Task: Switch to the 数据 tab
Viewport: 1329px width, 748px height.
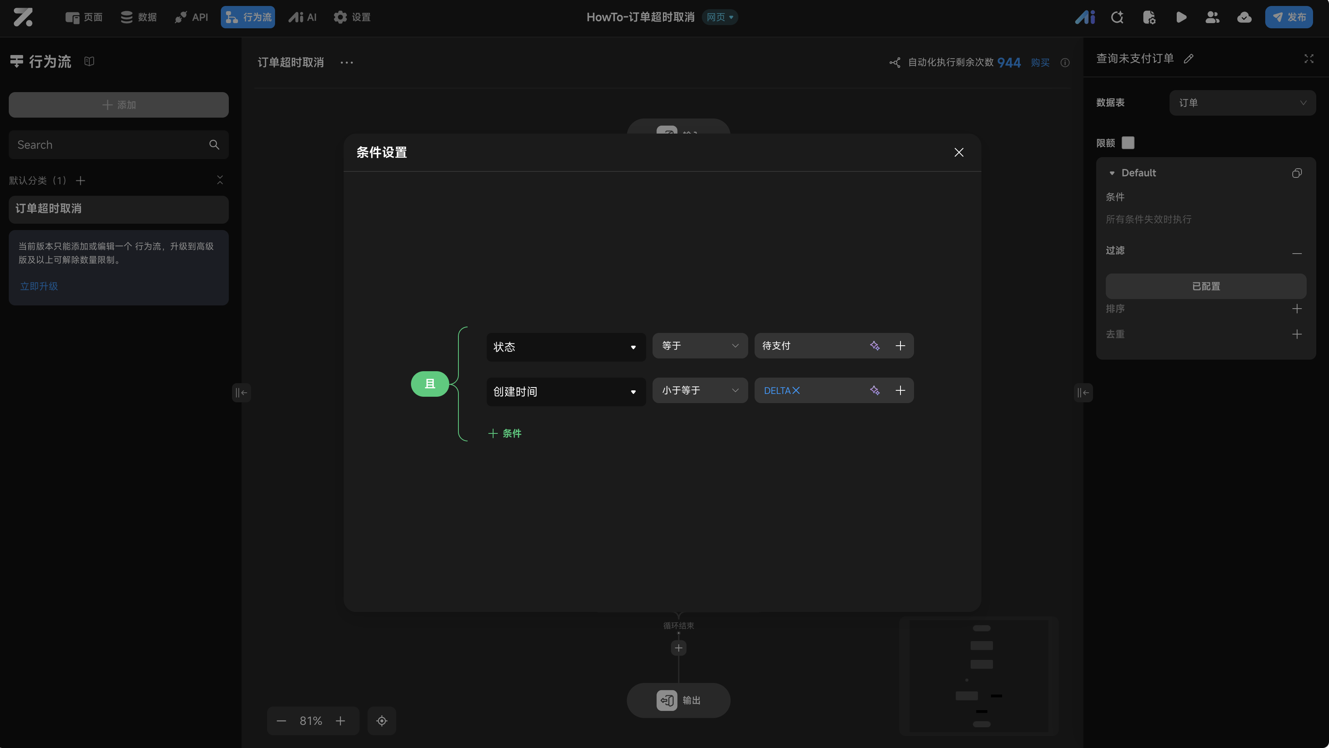Action: [x=138, y=17]
